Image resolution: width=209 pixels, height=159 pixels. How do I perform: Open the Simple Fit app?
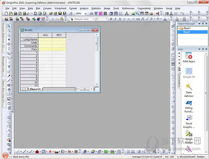click(x=189, y=73)
